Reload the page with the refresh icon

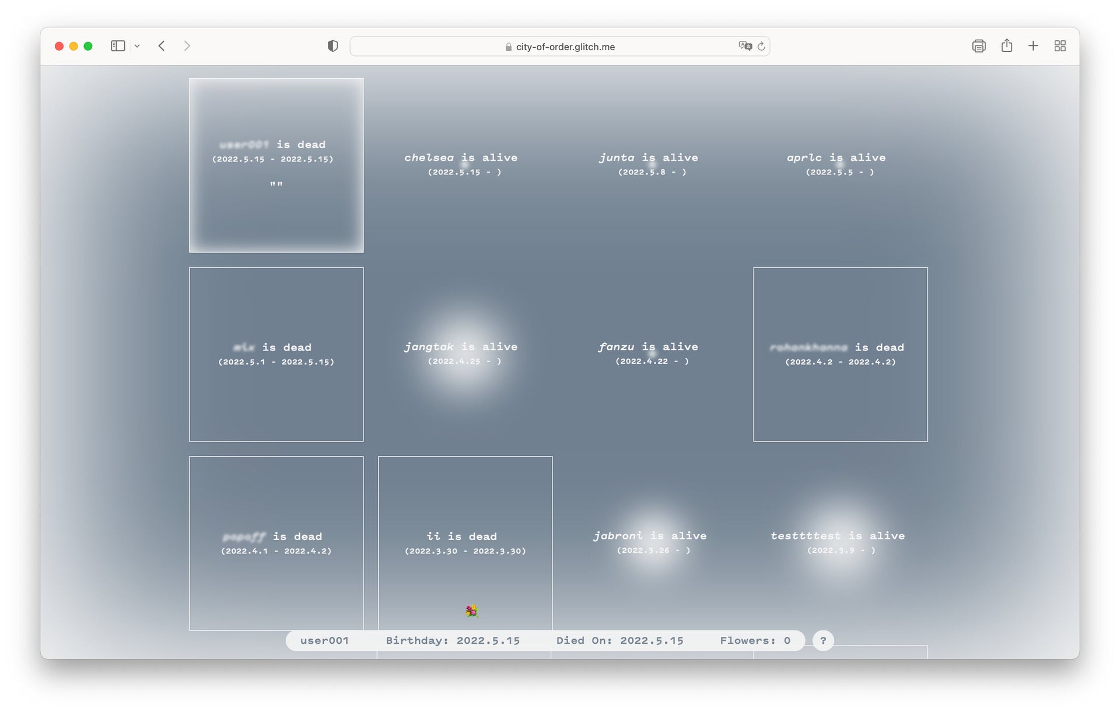[x=761, y=46]
